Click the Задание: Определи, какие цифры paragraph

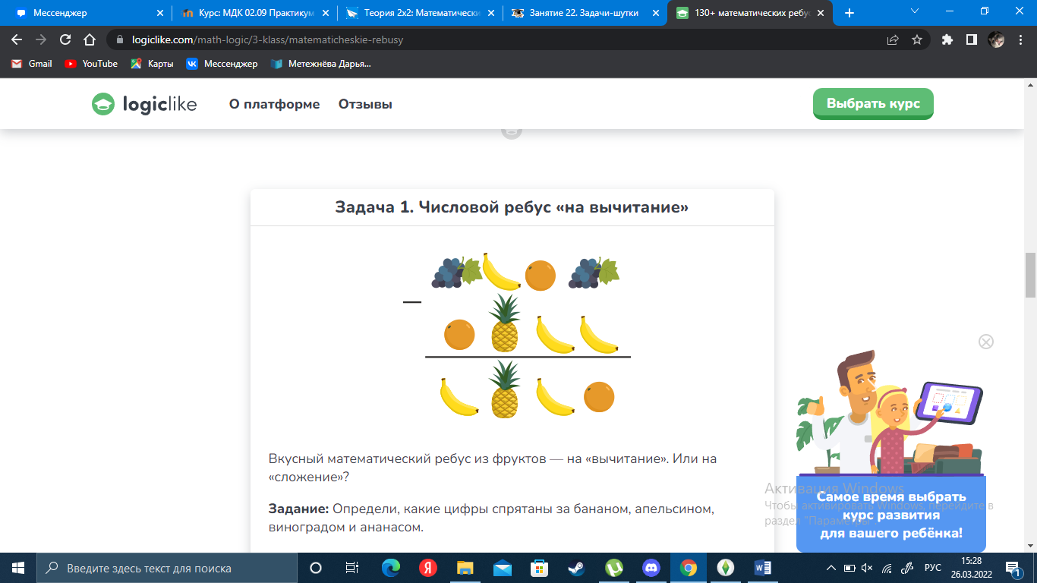pyautogui.click(x=491, y=517)
